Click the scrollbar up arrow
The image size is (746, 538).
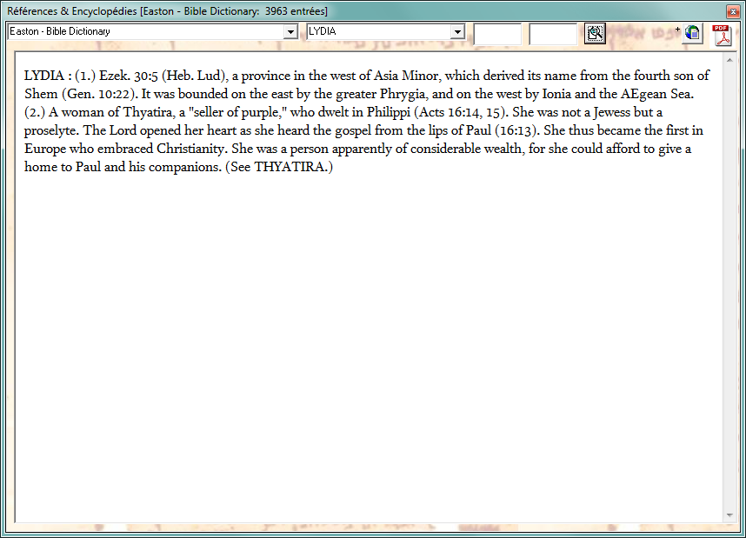tap(729, 60)
